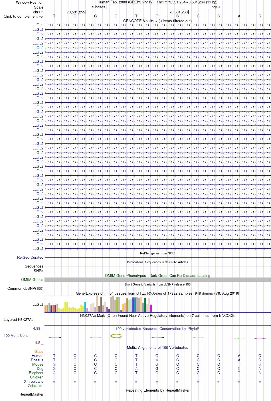Click the 'Sequences SNPs' track label
271x401 pixels.
click(34, 268)
